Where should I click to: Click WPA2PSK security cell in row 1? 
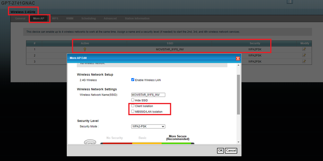tap(254, 49)
